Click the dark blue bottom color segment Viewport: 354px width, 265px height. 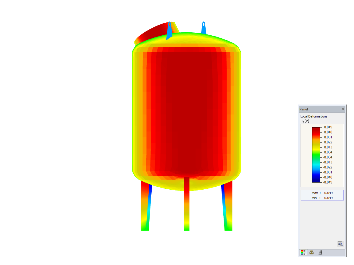point(315,180)
